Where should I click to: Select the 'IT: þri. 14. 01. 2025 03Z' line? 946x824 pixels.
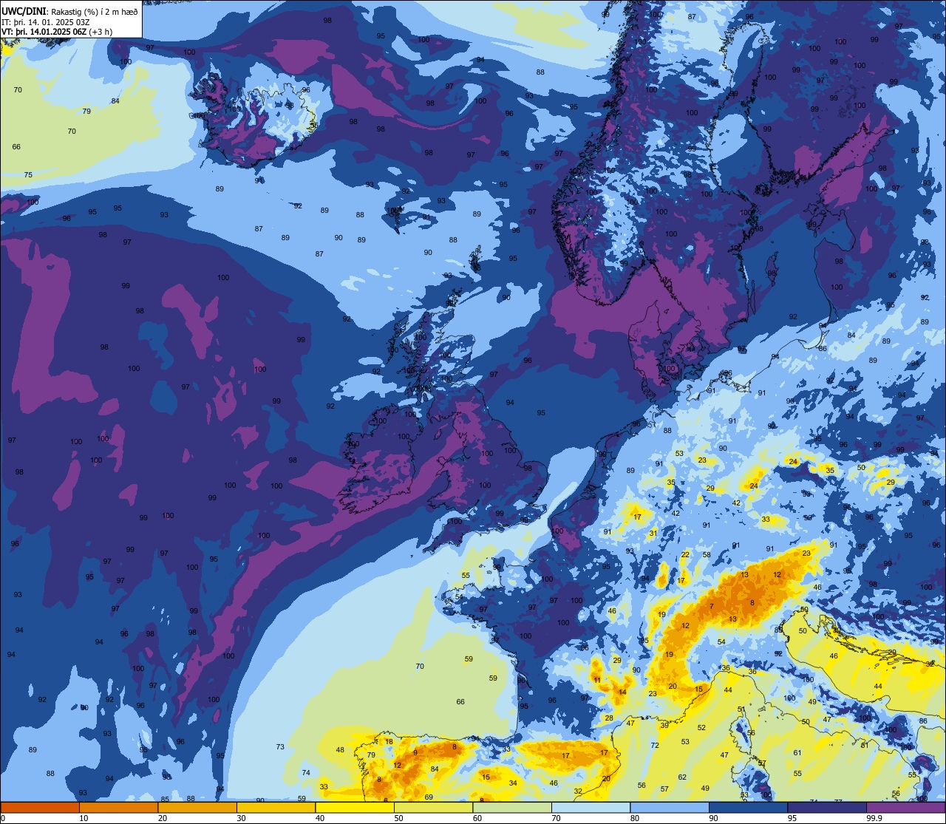[46, 21]
